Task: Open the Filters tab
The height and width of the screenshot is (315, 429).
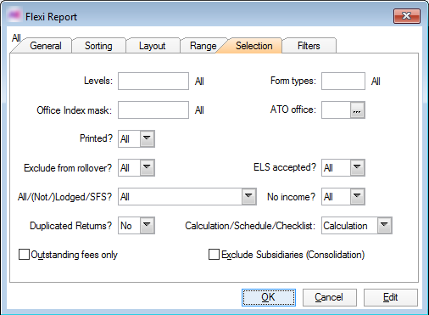Action: pyautogui.click(x=309, y=46)
